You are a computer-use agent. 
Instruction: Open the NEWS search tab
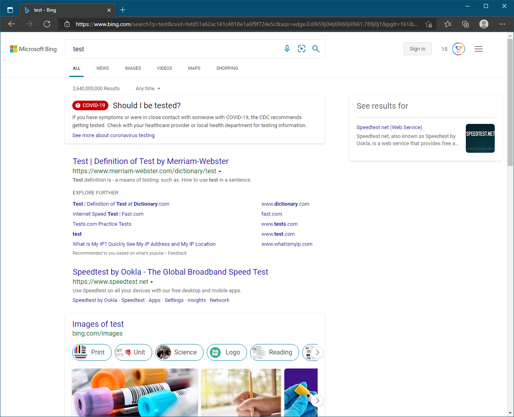[102, 68]
